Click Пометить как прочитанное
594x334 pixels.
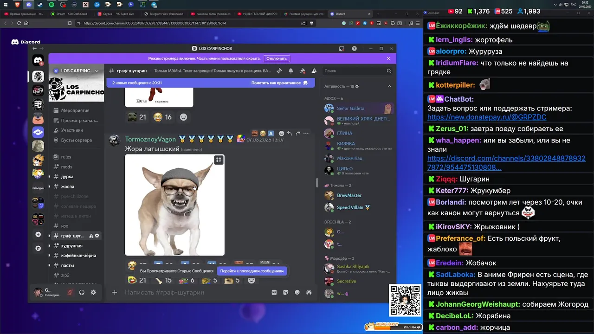[x=279, y=83]
